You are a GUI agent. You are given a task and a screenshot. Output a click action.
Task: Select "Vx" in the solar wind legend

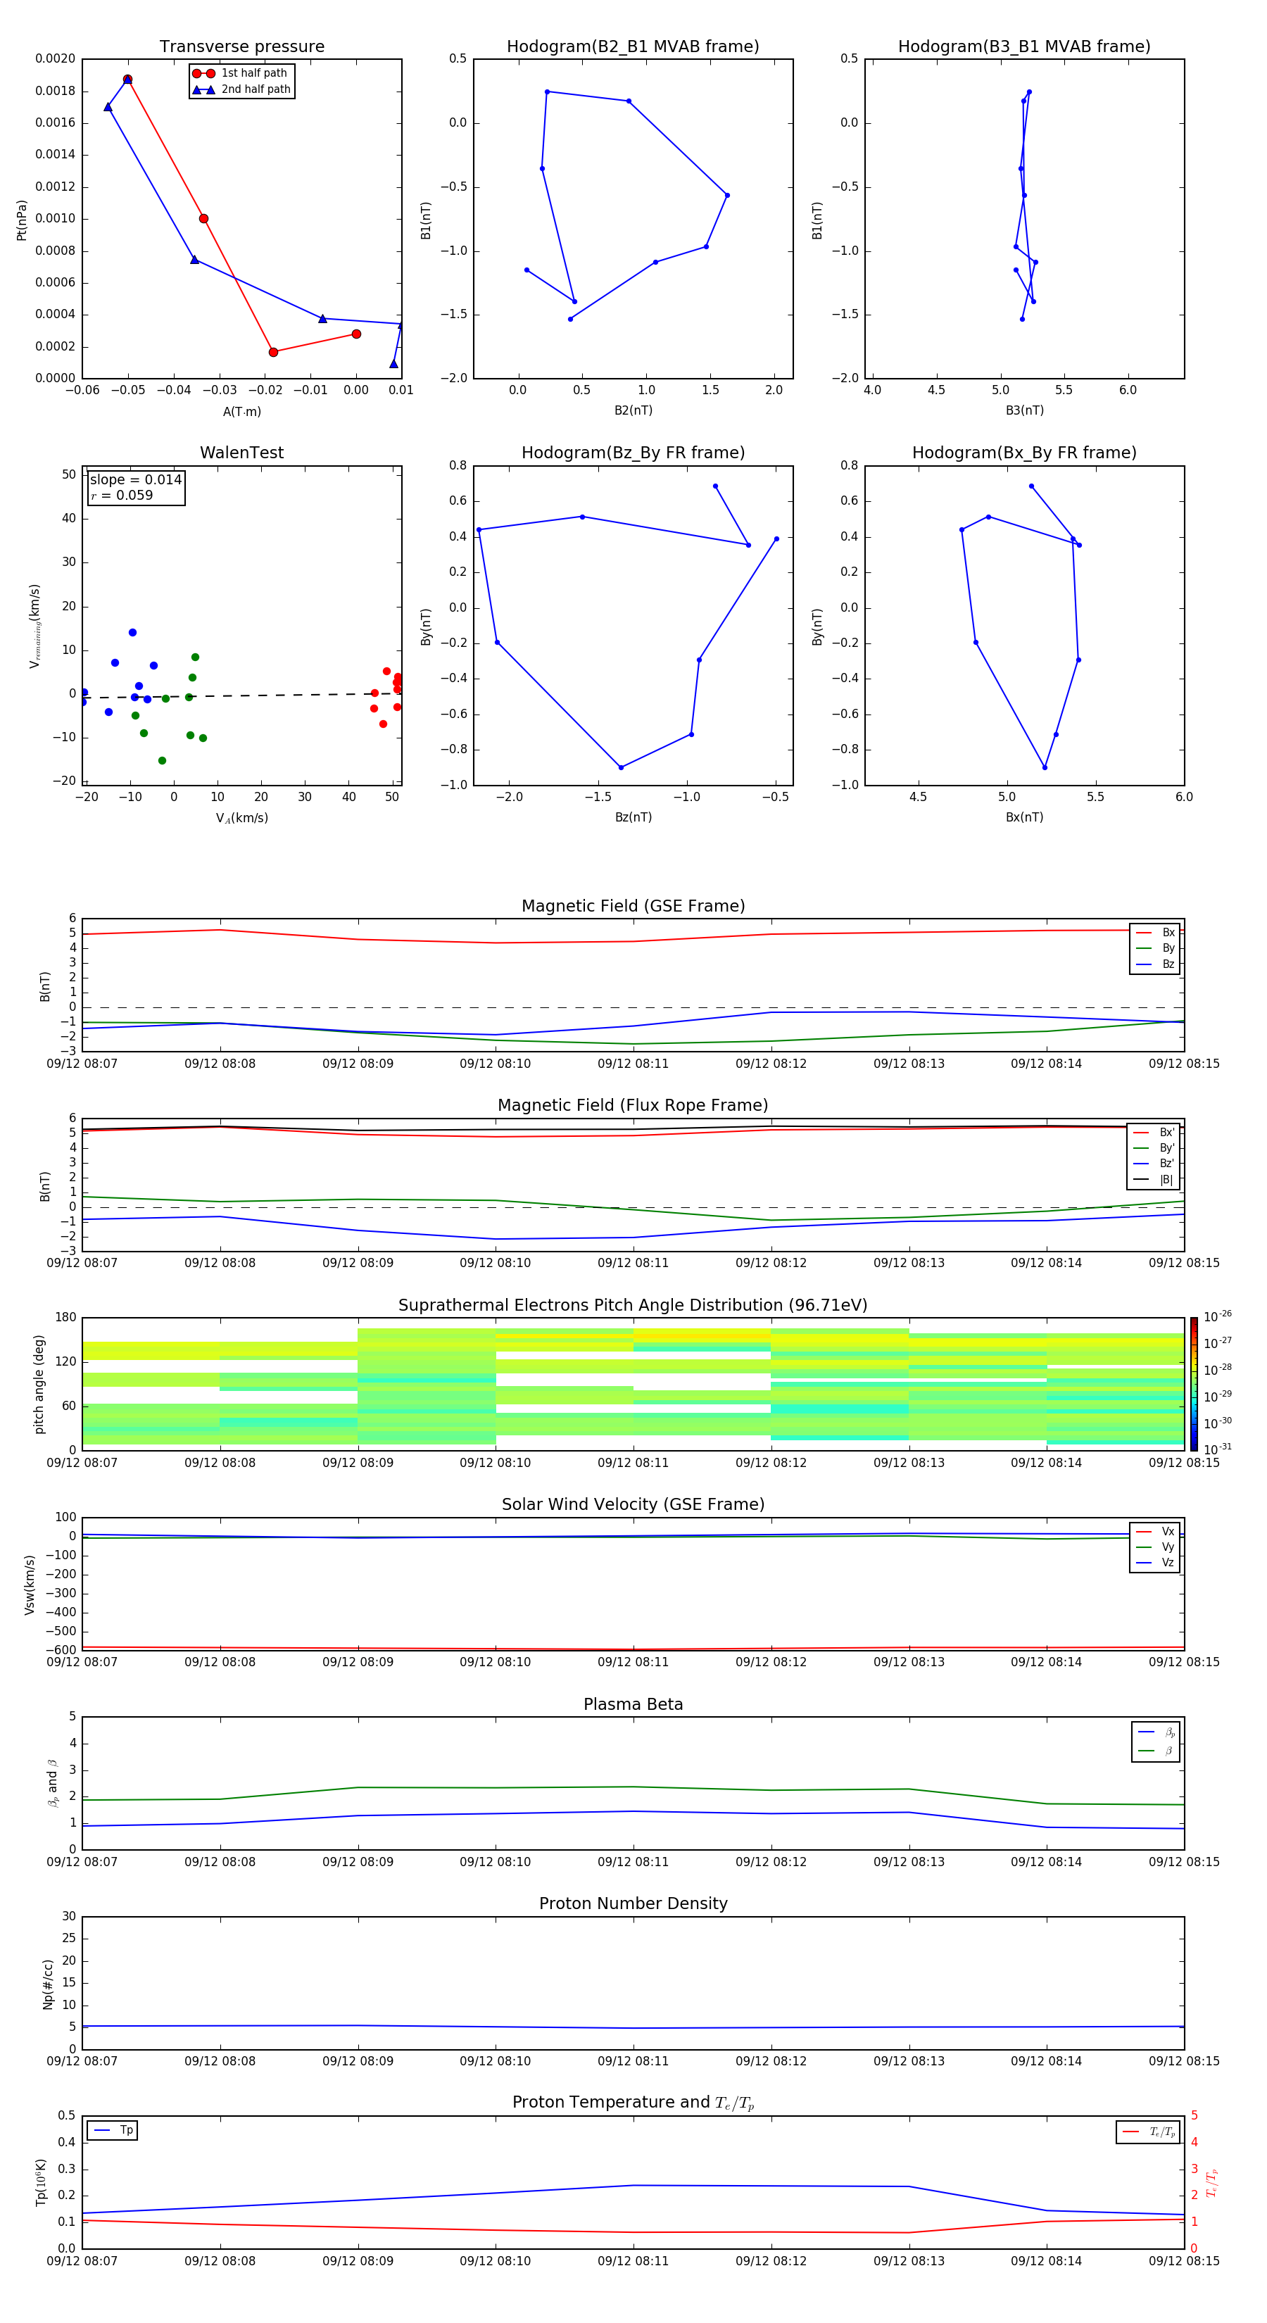[1155, 1531]
